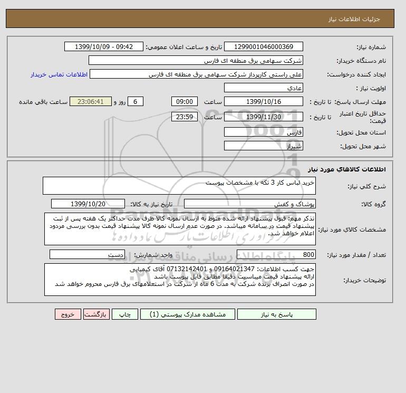The height and width of the screenshot is (393, 406).
Task: Click the goods group field پوشاک و کفش
Action: click(249, 204)
